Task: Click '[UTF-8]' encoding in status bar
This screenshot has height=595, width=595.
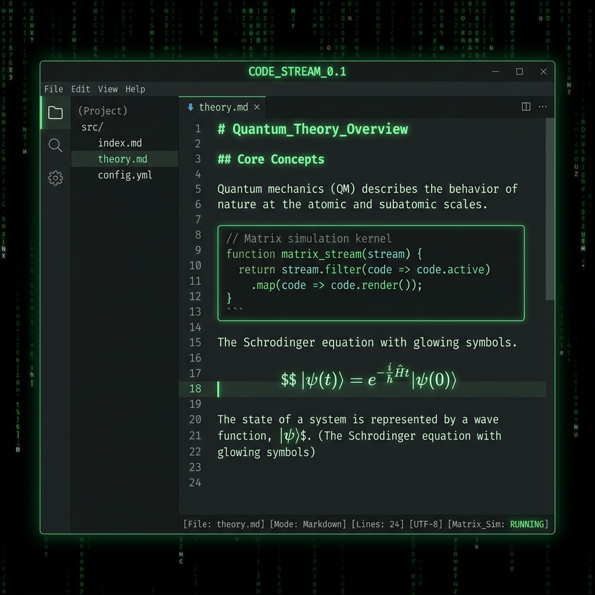Action: 426,524
